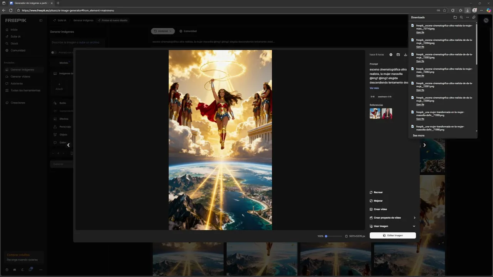Pin the Downloads panel
This screenshot has height=277, width=493.
click(474, 17)
